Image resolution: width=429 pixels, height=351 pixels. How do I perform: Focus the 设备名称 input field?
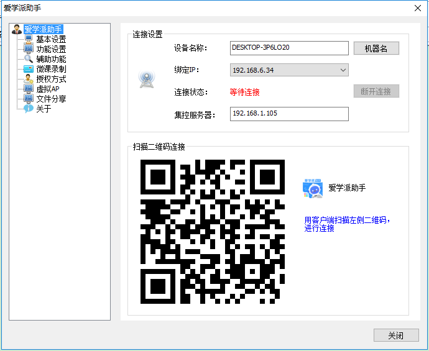(x=289, y=48)
